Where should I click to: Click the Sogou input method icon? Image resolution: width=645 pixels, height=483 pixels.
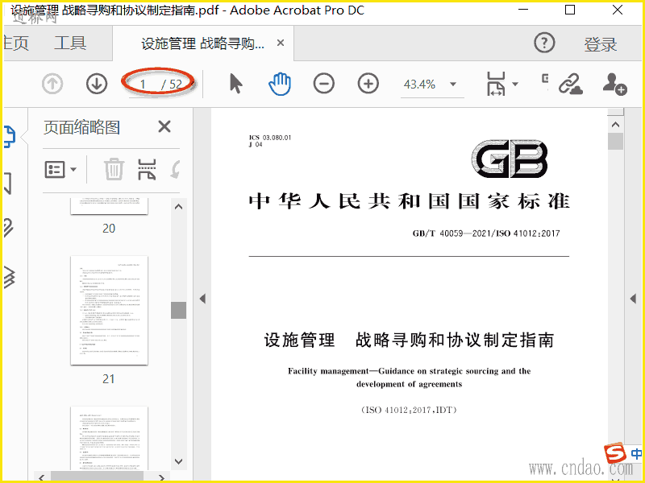pos(615,454)
